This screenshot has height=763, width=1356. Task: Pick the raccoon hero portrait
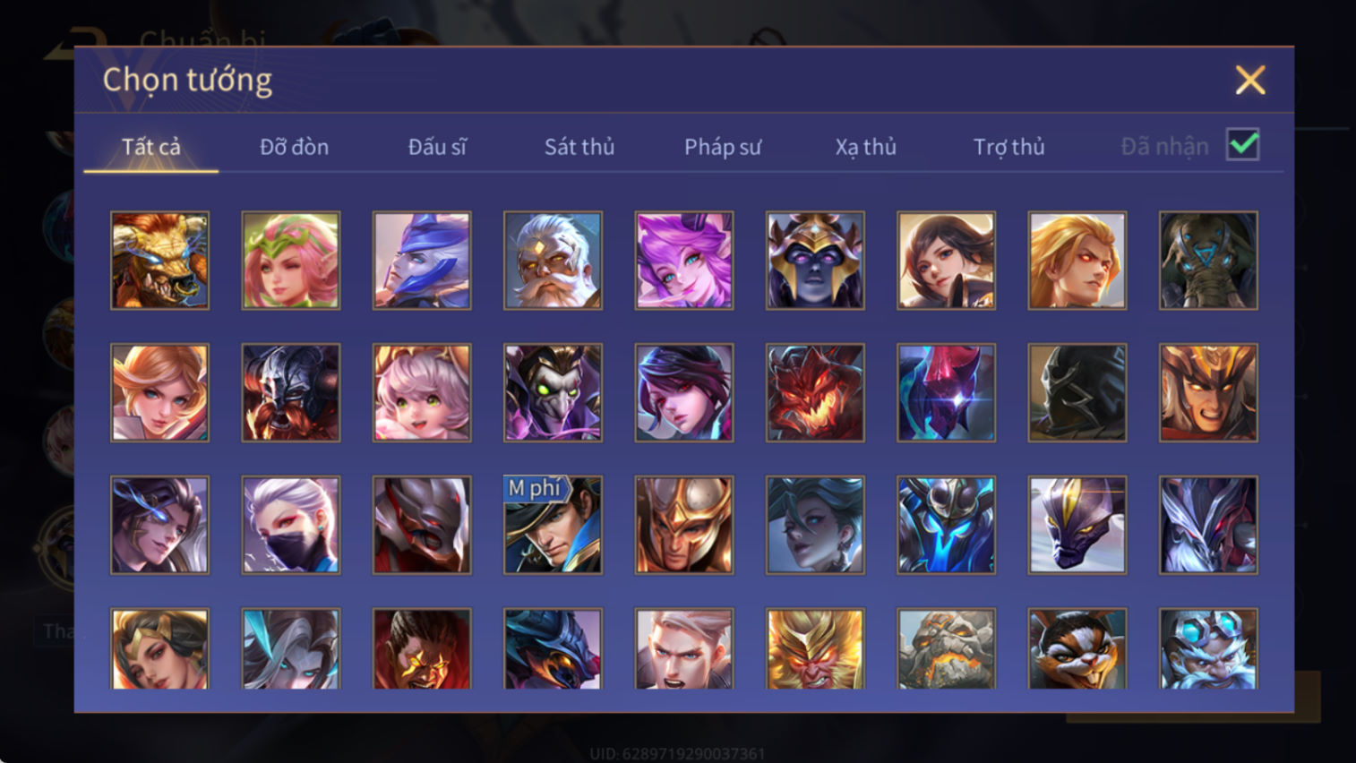click(x=1077, y=648)
